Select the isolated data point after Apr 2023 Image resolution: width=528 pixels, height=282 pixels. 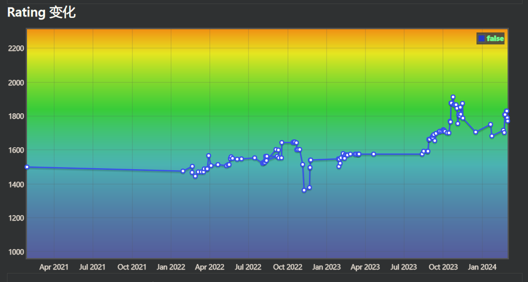point(373,154)
